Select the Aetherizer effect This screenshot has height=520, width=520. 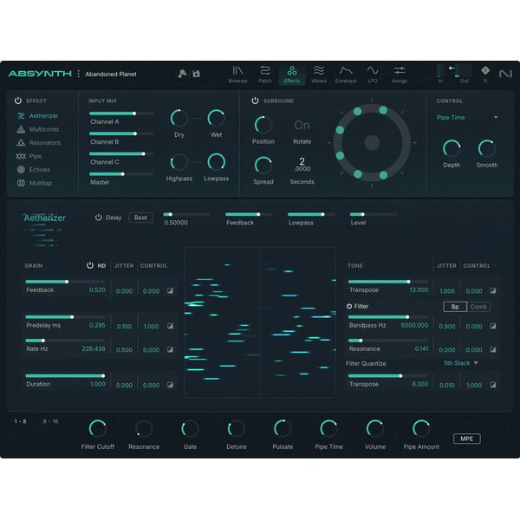tap(37, 116)
